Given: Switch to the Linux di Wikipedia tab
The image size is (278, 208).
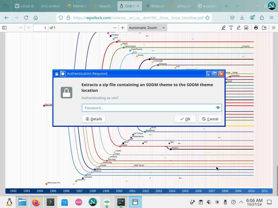Looking at the screenshot, I should [x=24, y=6].
